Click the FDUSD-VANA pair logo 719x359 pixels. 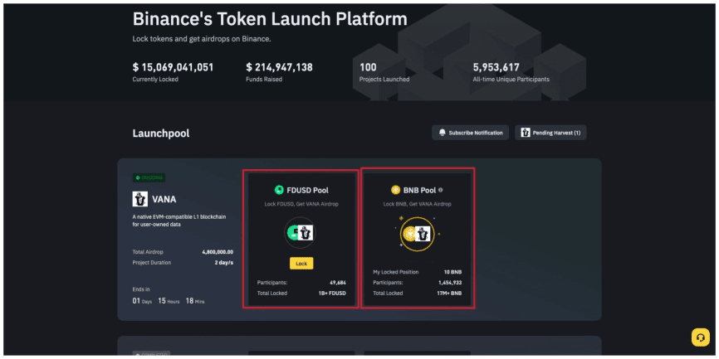pyautogui.click(x=301, y=235)
